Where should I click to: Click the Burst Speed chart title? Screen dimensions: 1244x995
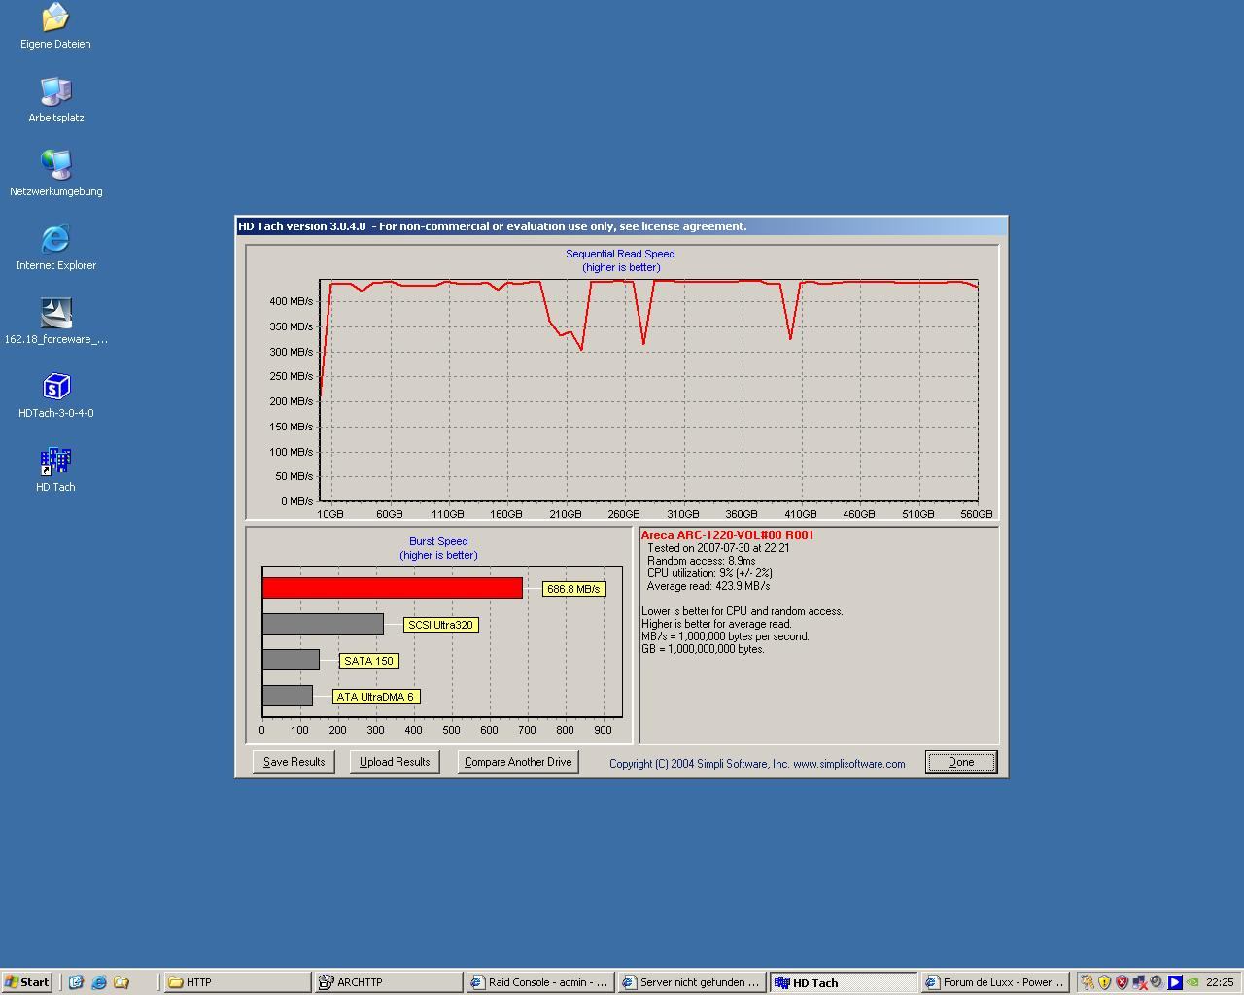coord(438,541)
